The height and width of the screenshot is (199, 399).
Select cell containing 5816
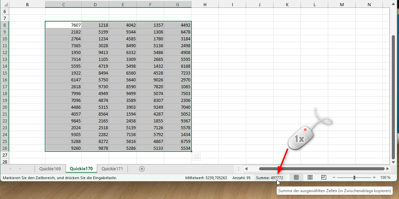(x=123, y=141)
